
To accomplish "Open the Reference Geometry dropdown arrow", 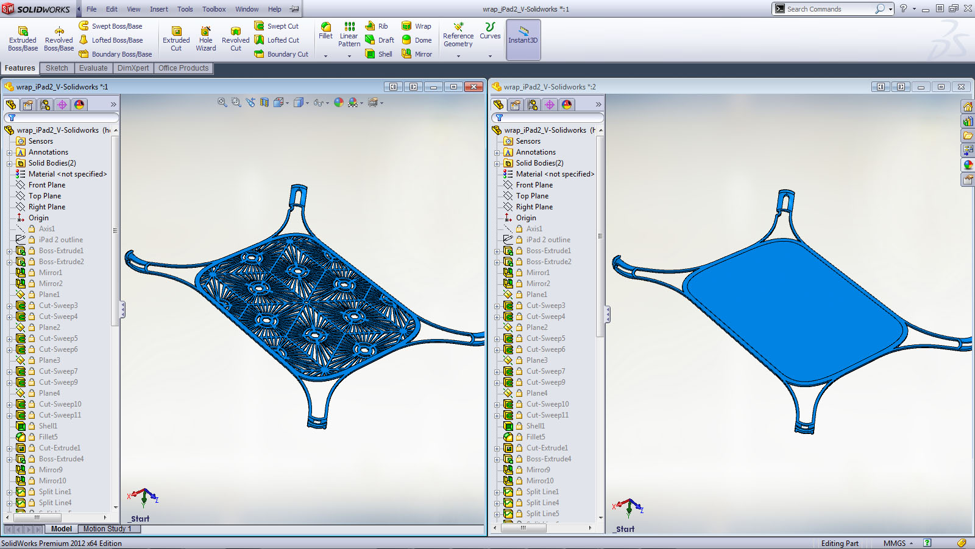I will (458, 56).
